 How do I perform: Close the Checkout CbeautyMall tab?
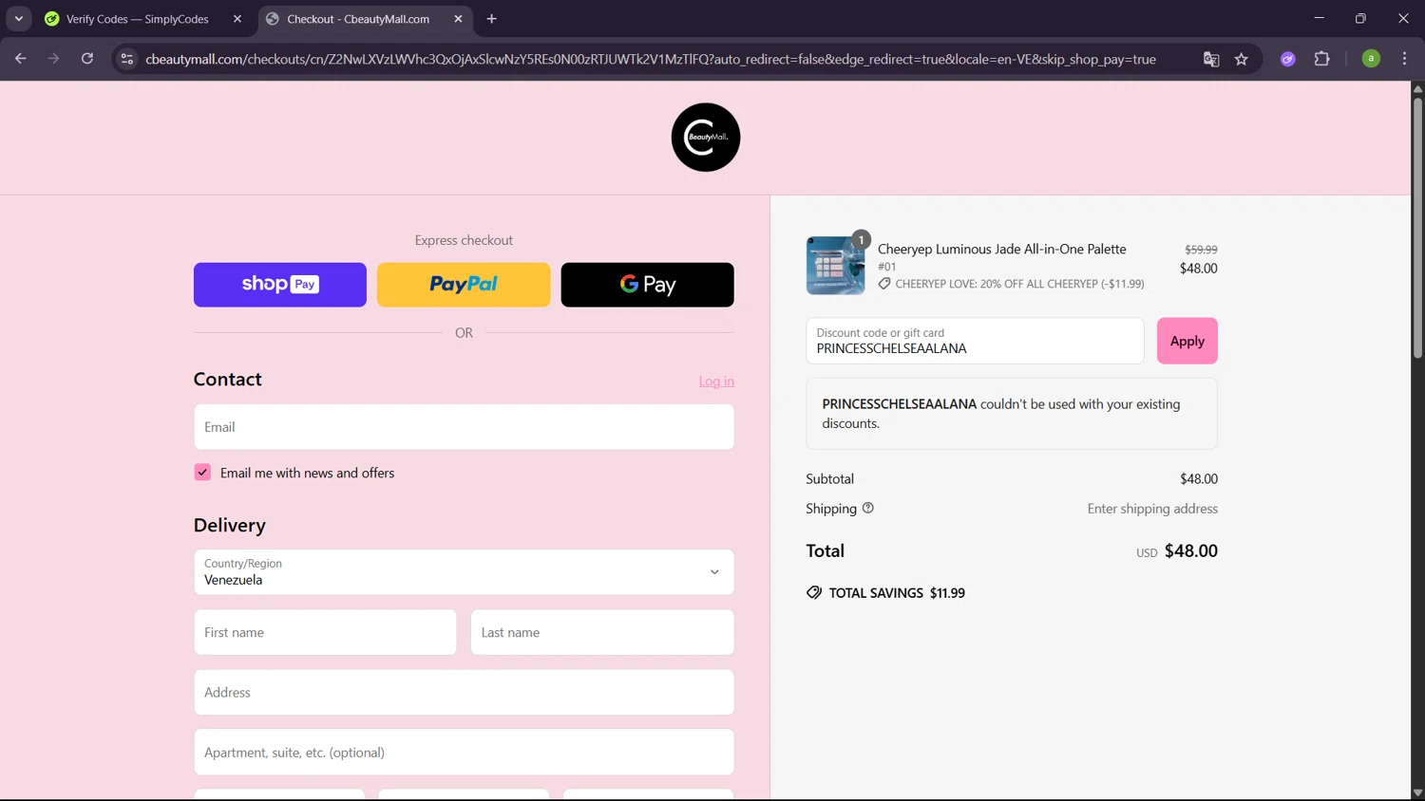[458, 19]
